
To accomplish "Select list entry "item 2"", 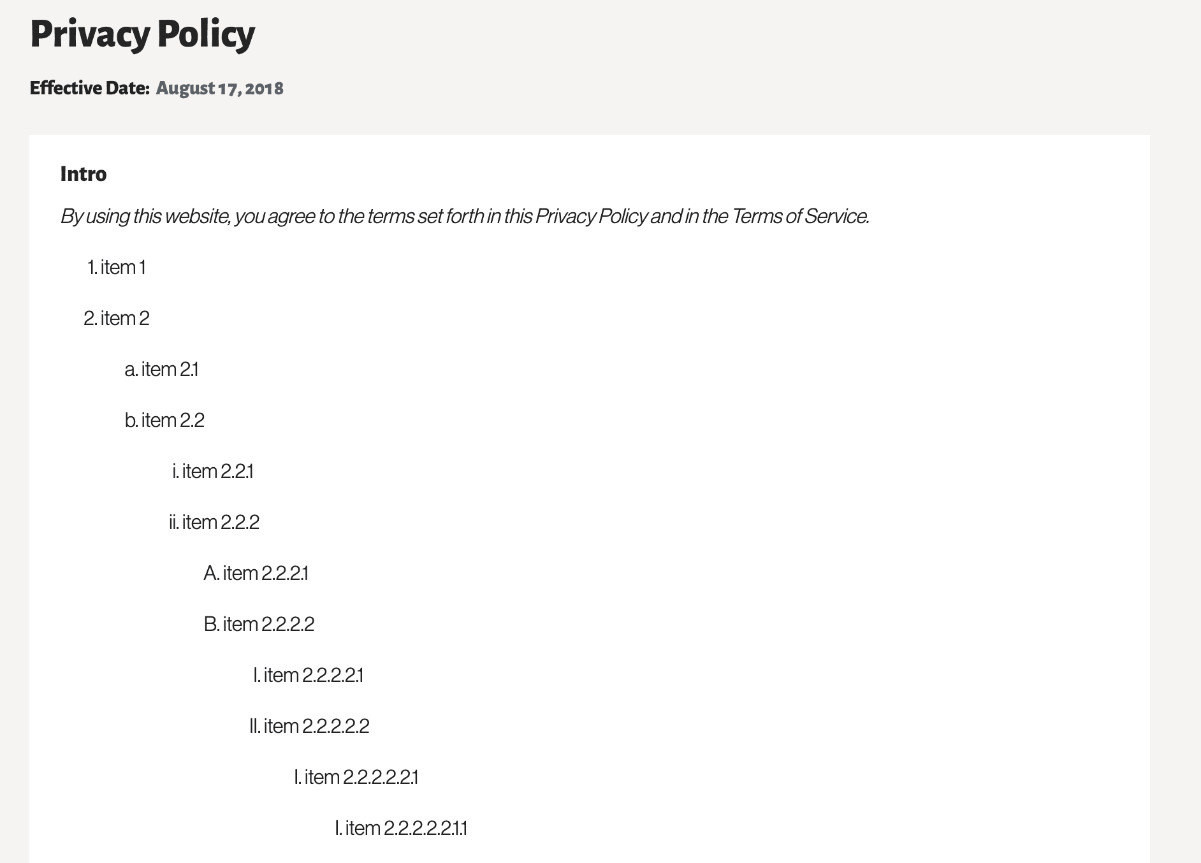I will (x=125, y=318).
